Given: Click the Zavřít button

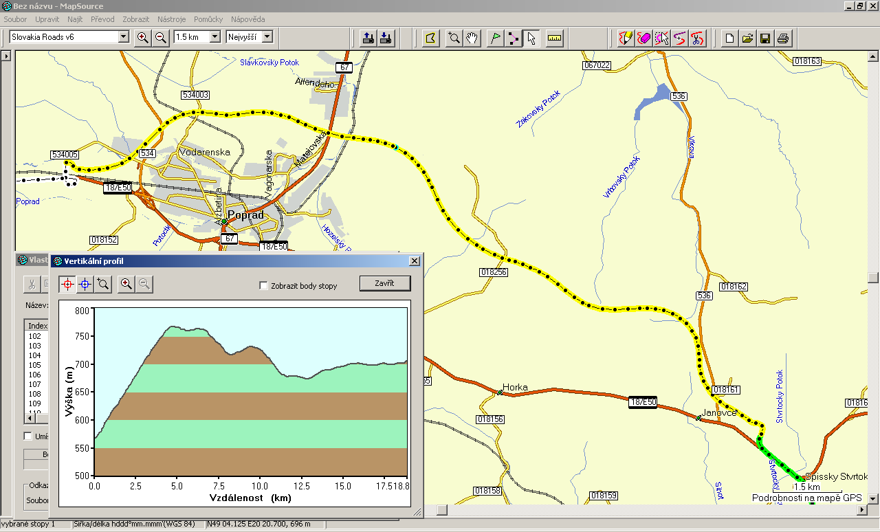Looking at the screenshot, I should tap(385, 283).
